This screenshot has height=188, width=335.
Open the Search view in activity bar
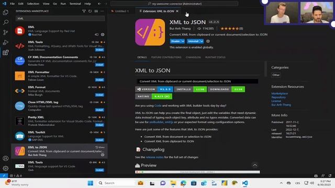tap(6, 22)
